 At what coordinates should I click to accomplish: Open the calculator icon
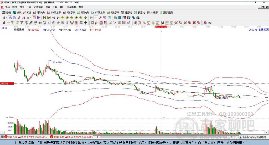120,18
